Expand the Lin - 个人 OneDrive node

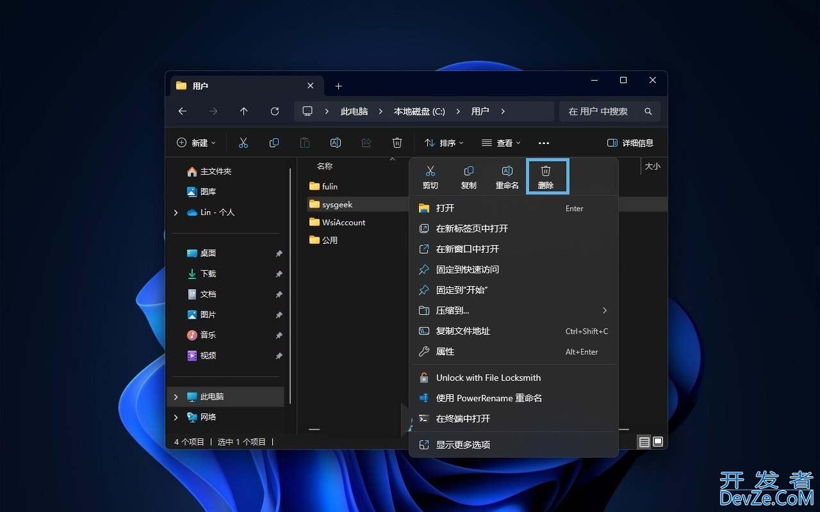pos(176,212)
